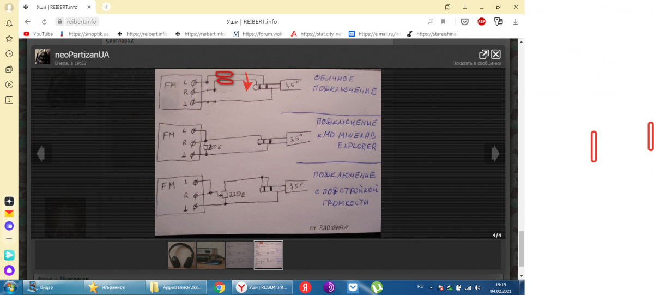Close the image lightbox viewer

click(x=496, y=55)
